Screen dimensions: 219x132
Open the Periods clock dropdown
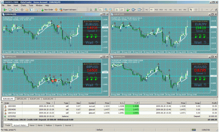pyautogui.click(x=134, y=10)
